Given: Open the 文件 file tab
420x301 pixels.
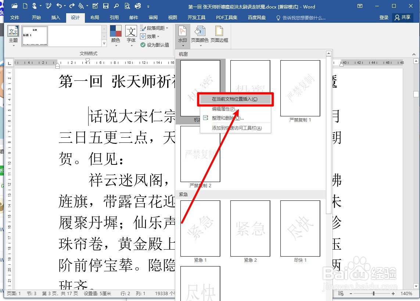Looking at the screenshot, I should click(x=15, y=17).
